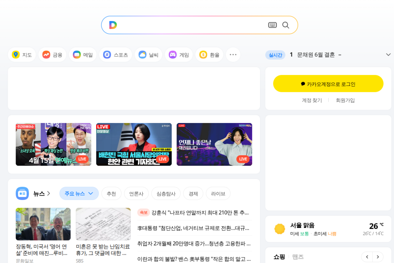This screenshot has height=263, width=394.
Task: Open 메일 mail shortcut
Action: [x=83, y=55]
